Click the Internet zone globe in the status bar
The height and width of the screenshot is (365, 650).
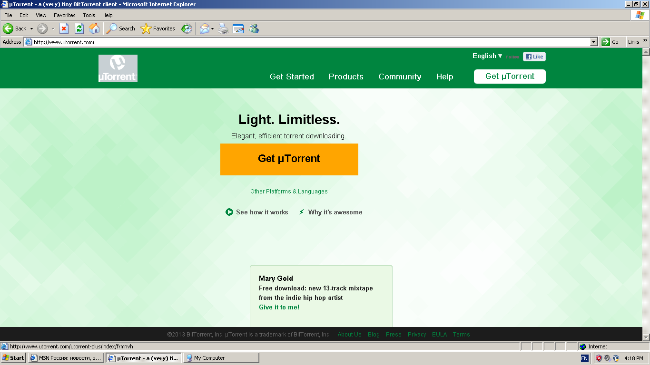[583, 346]
